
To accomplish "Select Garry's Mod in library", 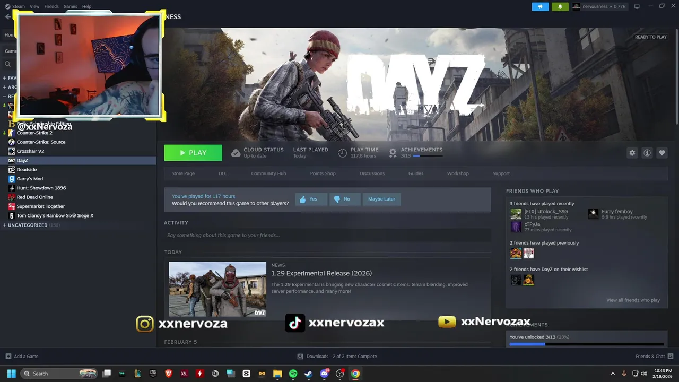I will coord(30,179).
